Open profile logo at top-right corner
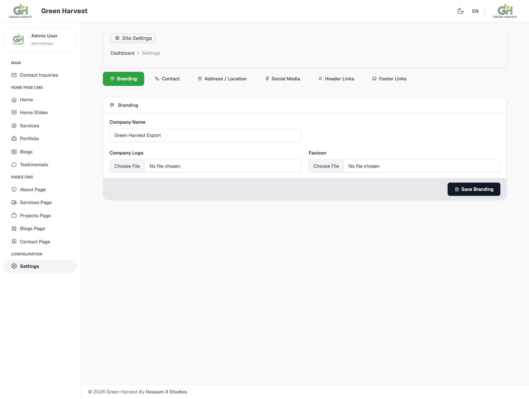Screen dimensions: 529x399 point(505,11)
